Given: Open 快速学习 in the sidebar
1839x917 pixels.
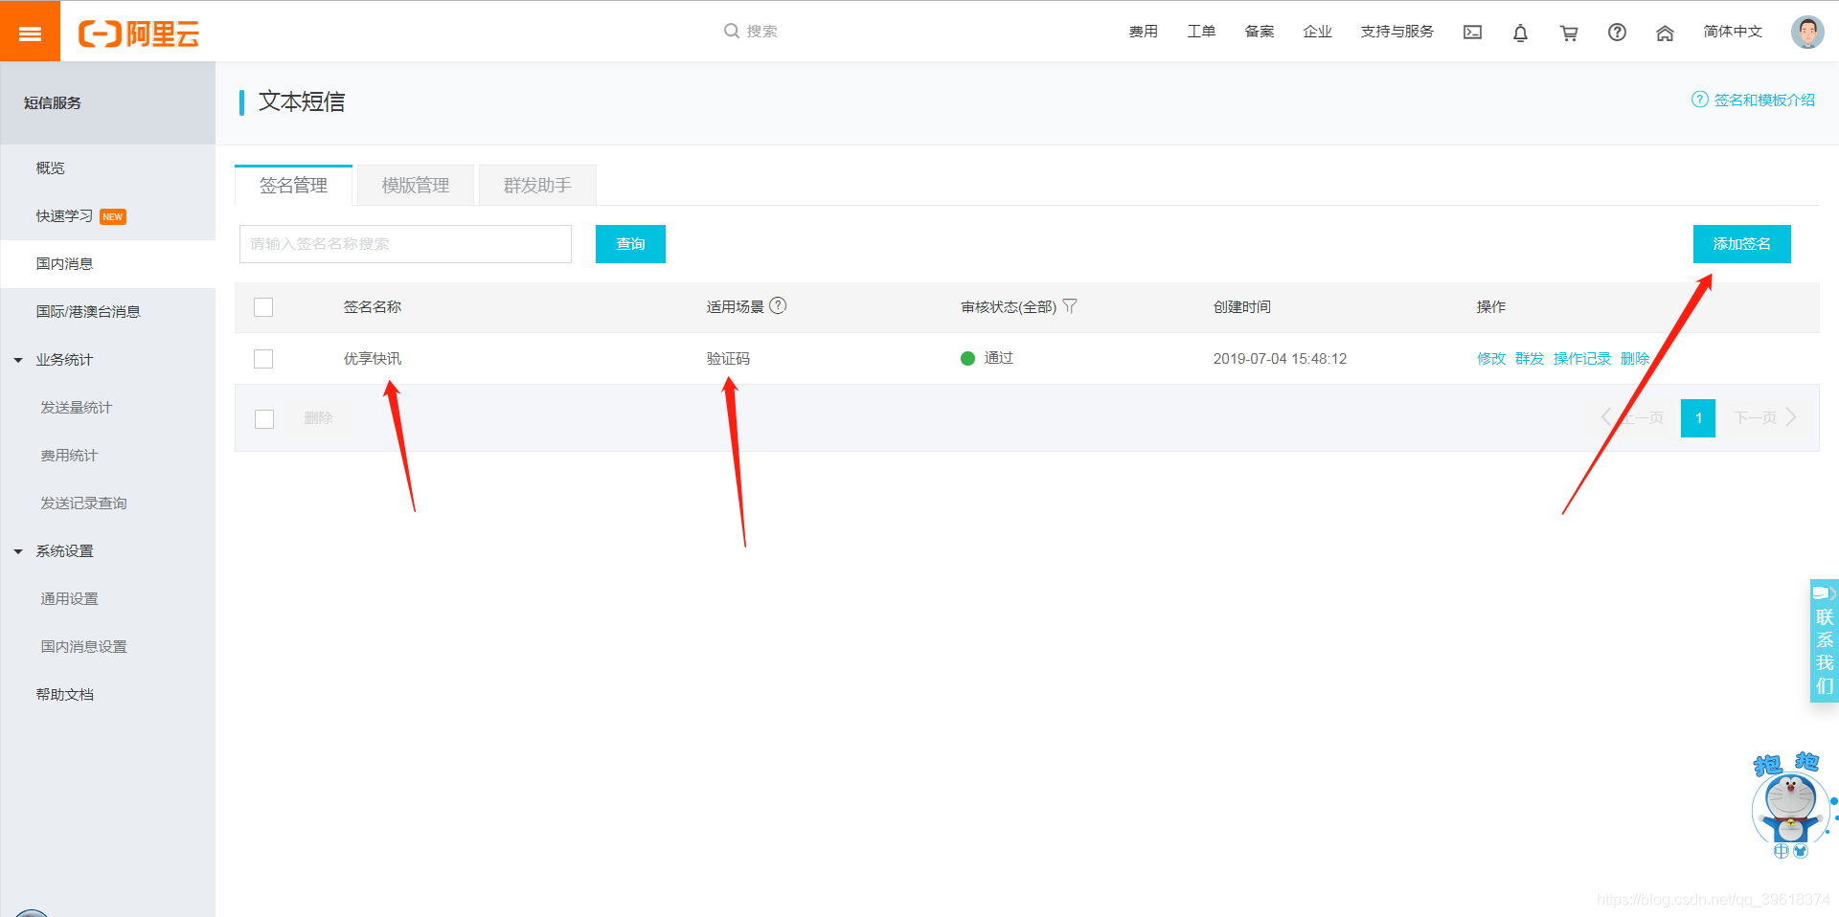Looking at the screenshot, I should click(x=64, y=216).
